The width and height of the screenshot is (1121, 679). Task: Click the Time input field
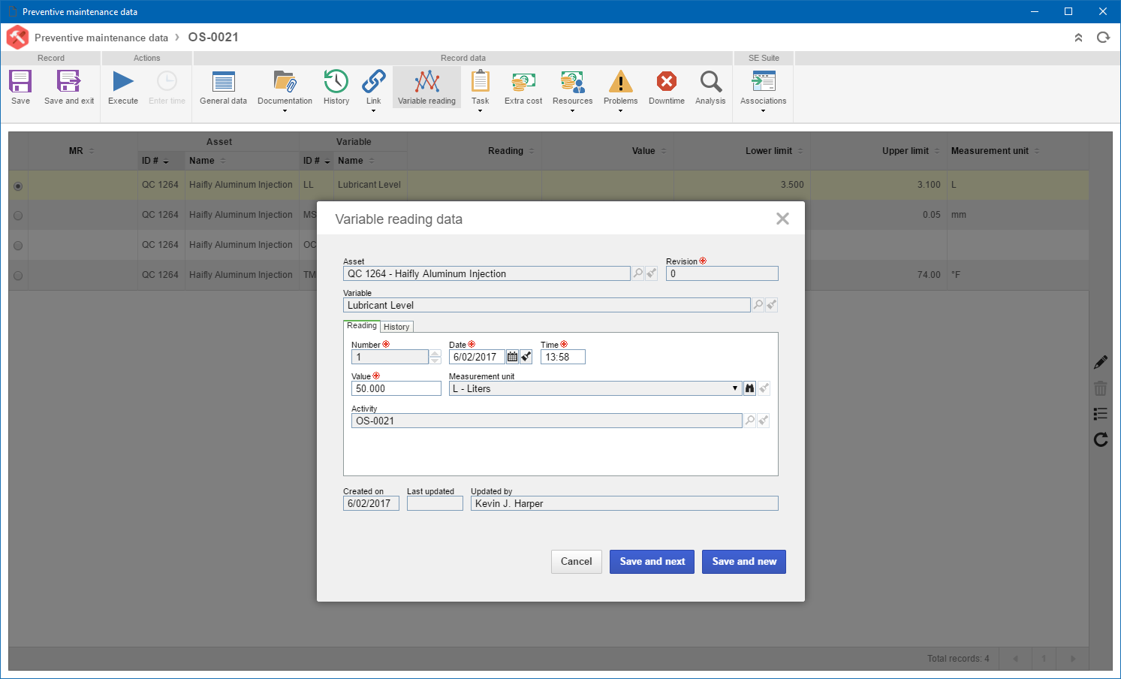point(563,357)
